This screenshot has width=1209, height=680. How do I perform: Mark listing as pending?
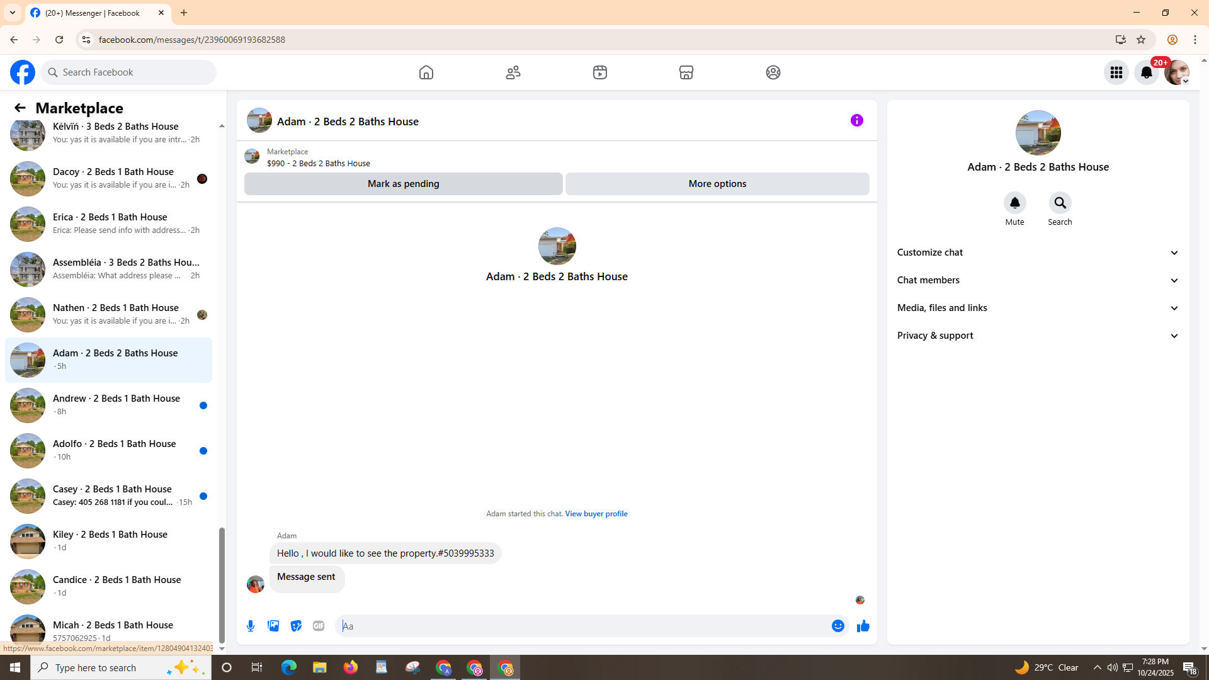(x=403, y=184)
